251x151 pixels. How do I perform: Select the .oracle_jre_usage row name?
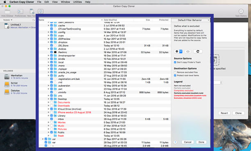point(67,72)
